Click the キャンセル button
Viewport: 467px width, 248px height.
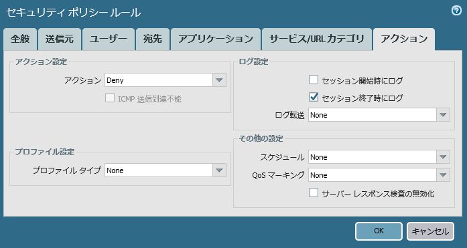point(430,231)
